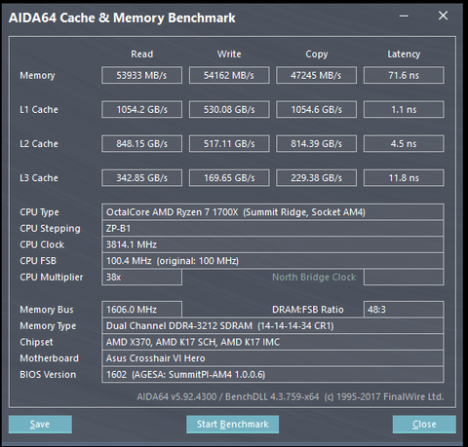This screenshot has height=447, width=468.
Task: Click the DRAM:FSB Ratio 48:3 field
Action: coord(404,310)
